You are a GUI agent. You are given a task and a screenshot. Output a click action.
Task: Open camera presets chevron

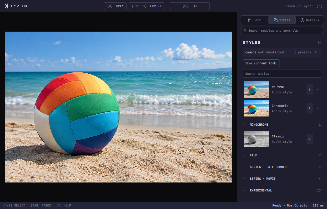click(316, 52)
